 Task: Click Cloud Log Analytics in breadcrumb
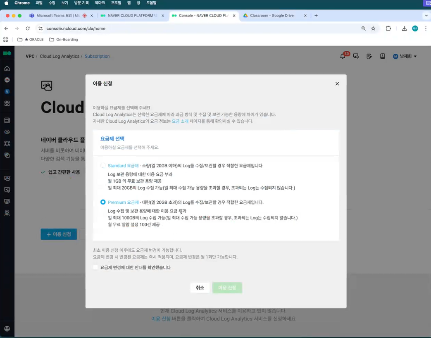(60, 56)
